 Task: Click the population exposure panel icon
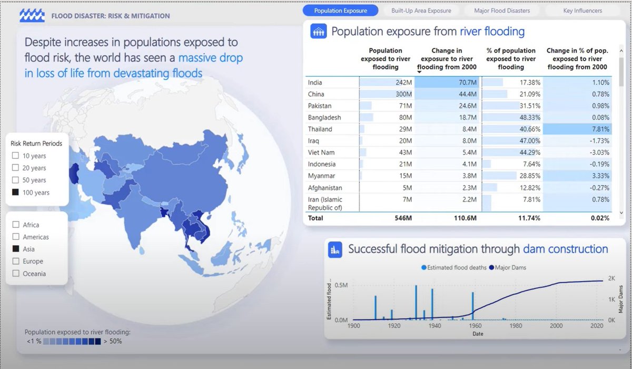tap(318, 32)
